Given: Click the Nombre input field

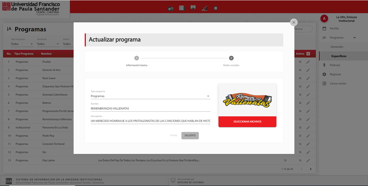Looking at the screenshot, I should tap(150, 109).
